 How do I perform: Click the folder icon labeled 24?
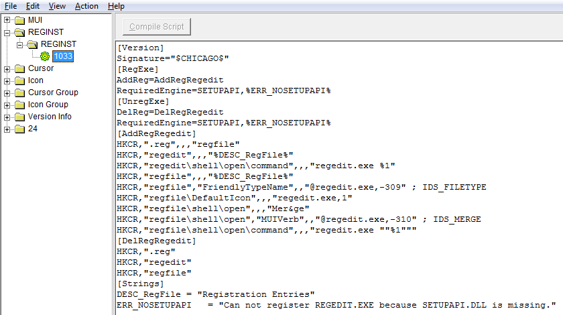[x=19, y=129]
